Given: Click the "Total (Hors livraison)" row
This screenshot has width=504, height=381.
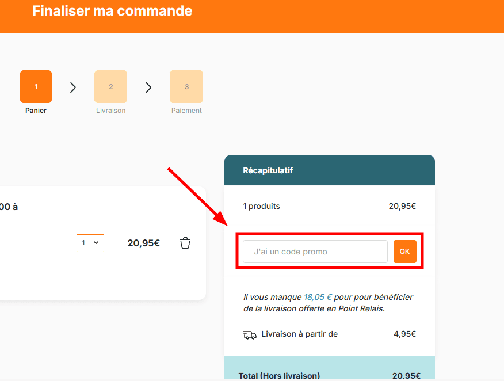Looking at the screenshot, I should [279, 376].
